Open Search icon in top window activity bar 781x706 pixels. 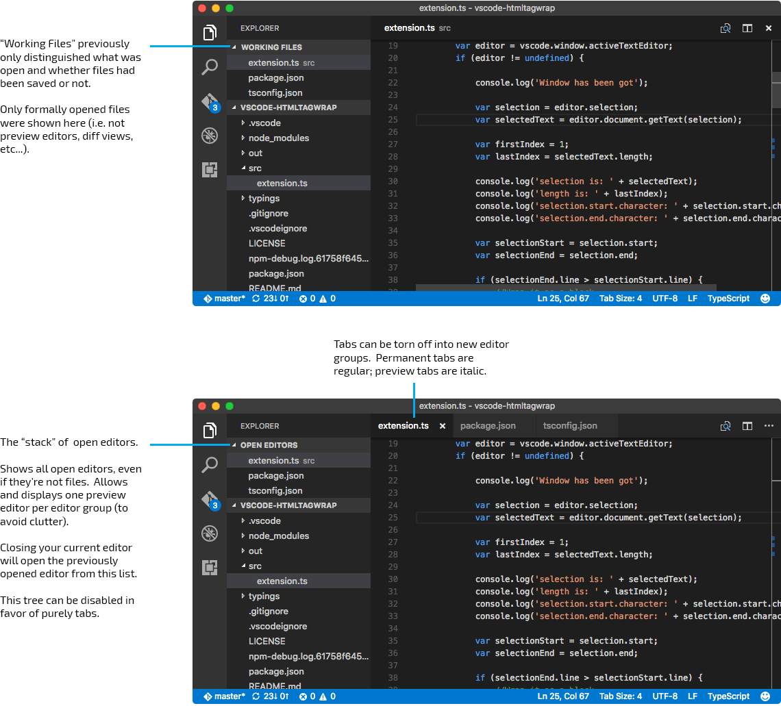pos(210,66)
